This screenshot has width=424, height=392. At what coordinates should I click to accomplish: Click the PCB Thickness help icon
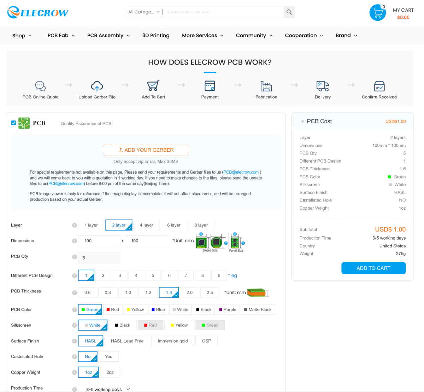[x=75, y=293]
